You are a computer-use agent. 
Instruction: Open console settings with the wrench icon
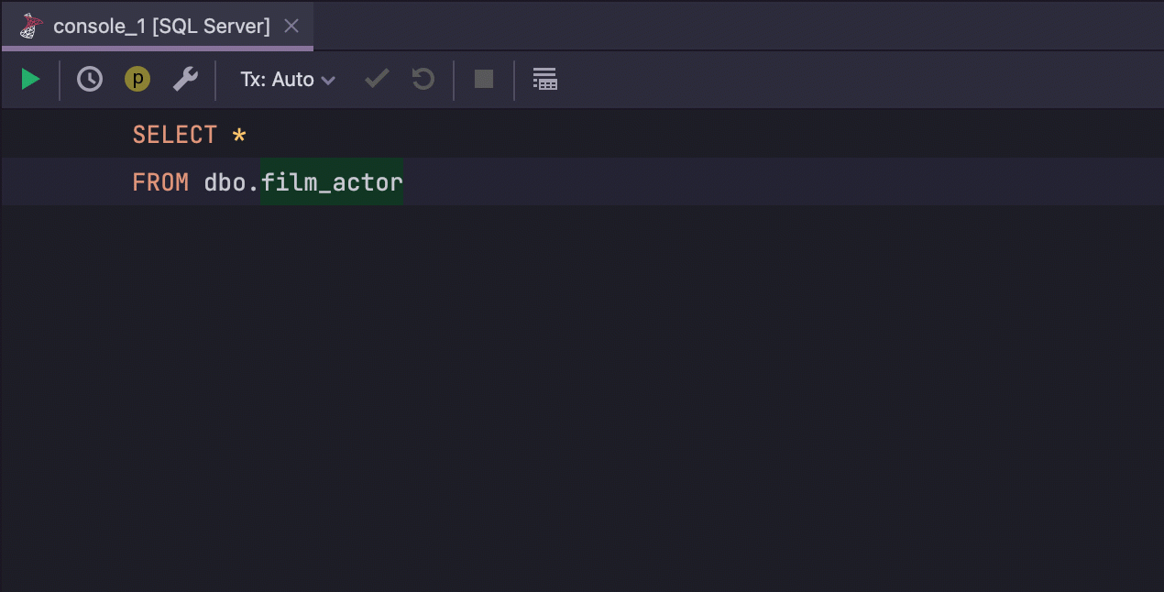click(185, 80)
